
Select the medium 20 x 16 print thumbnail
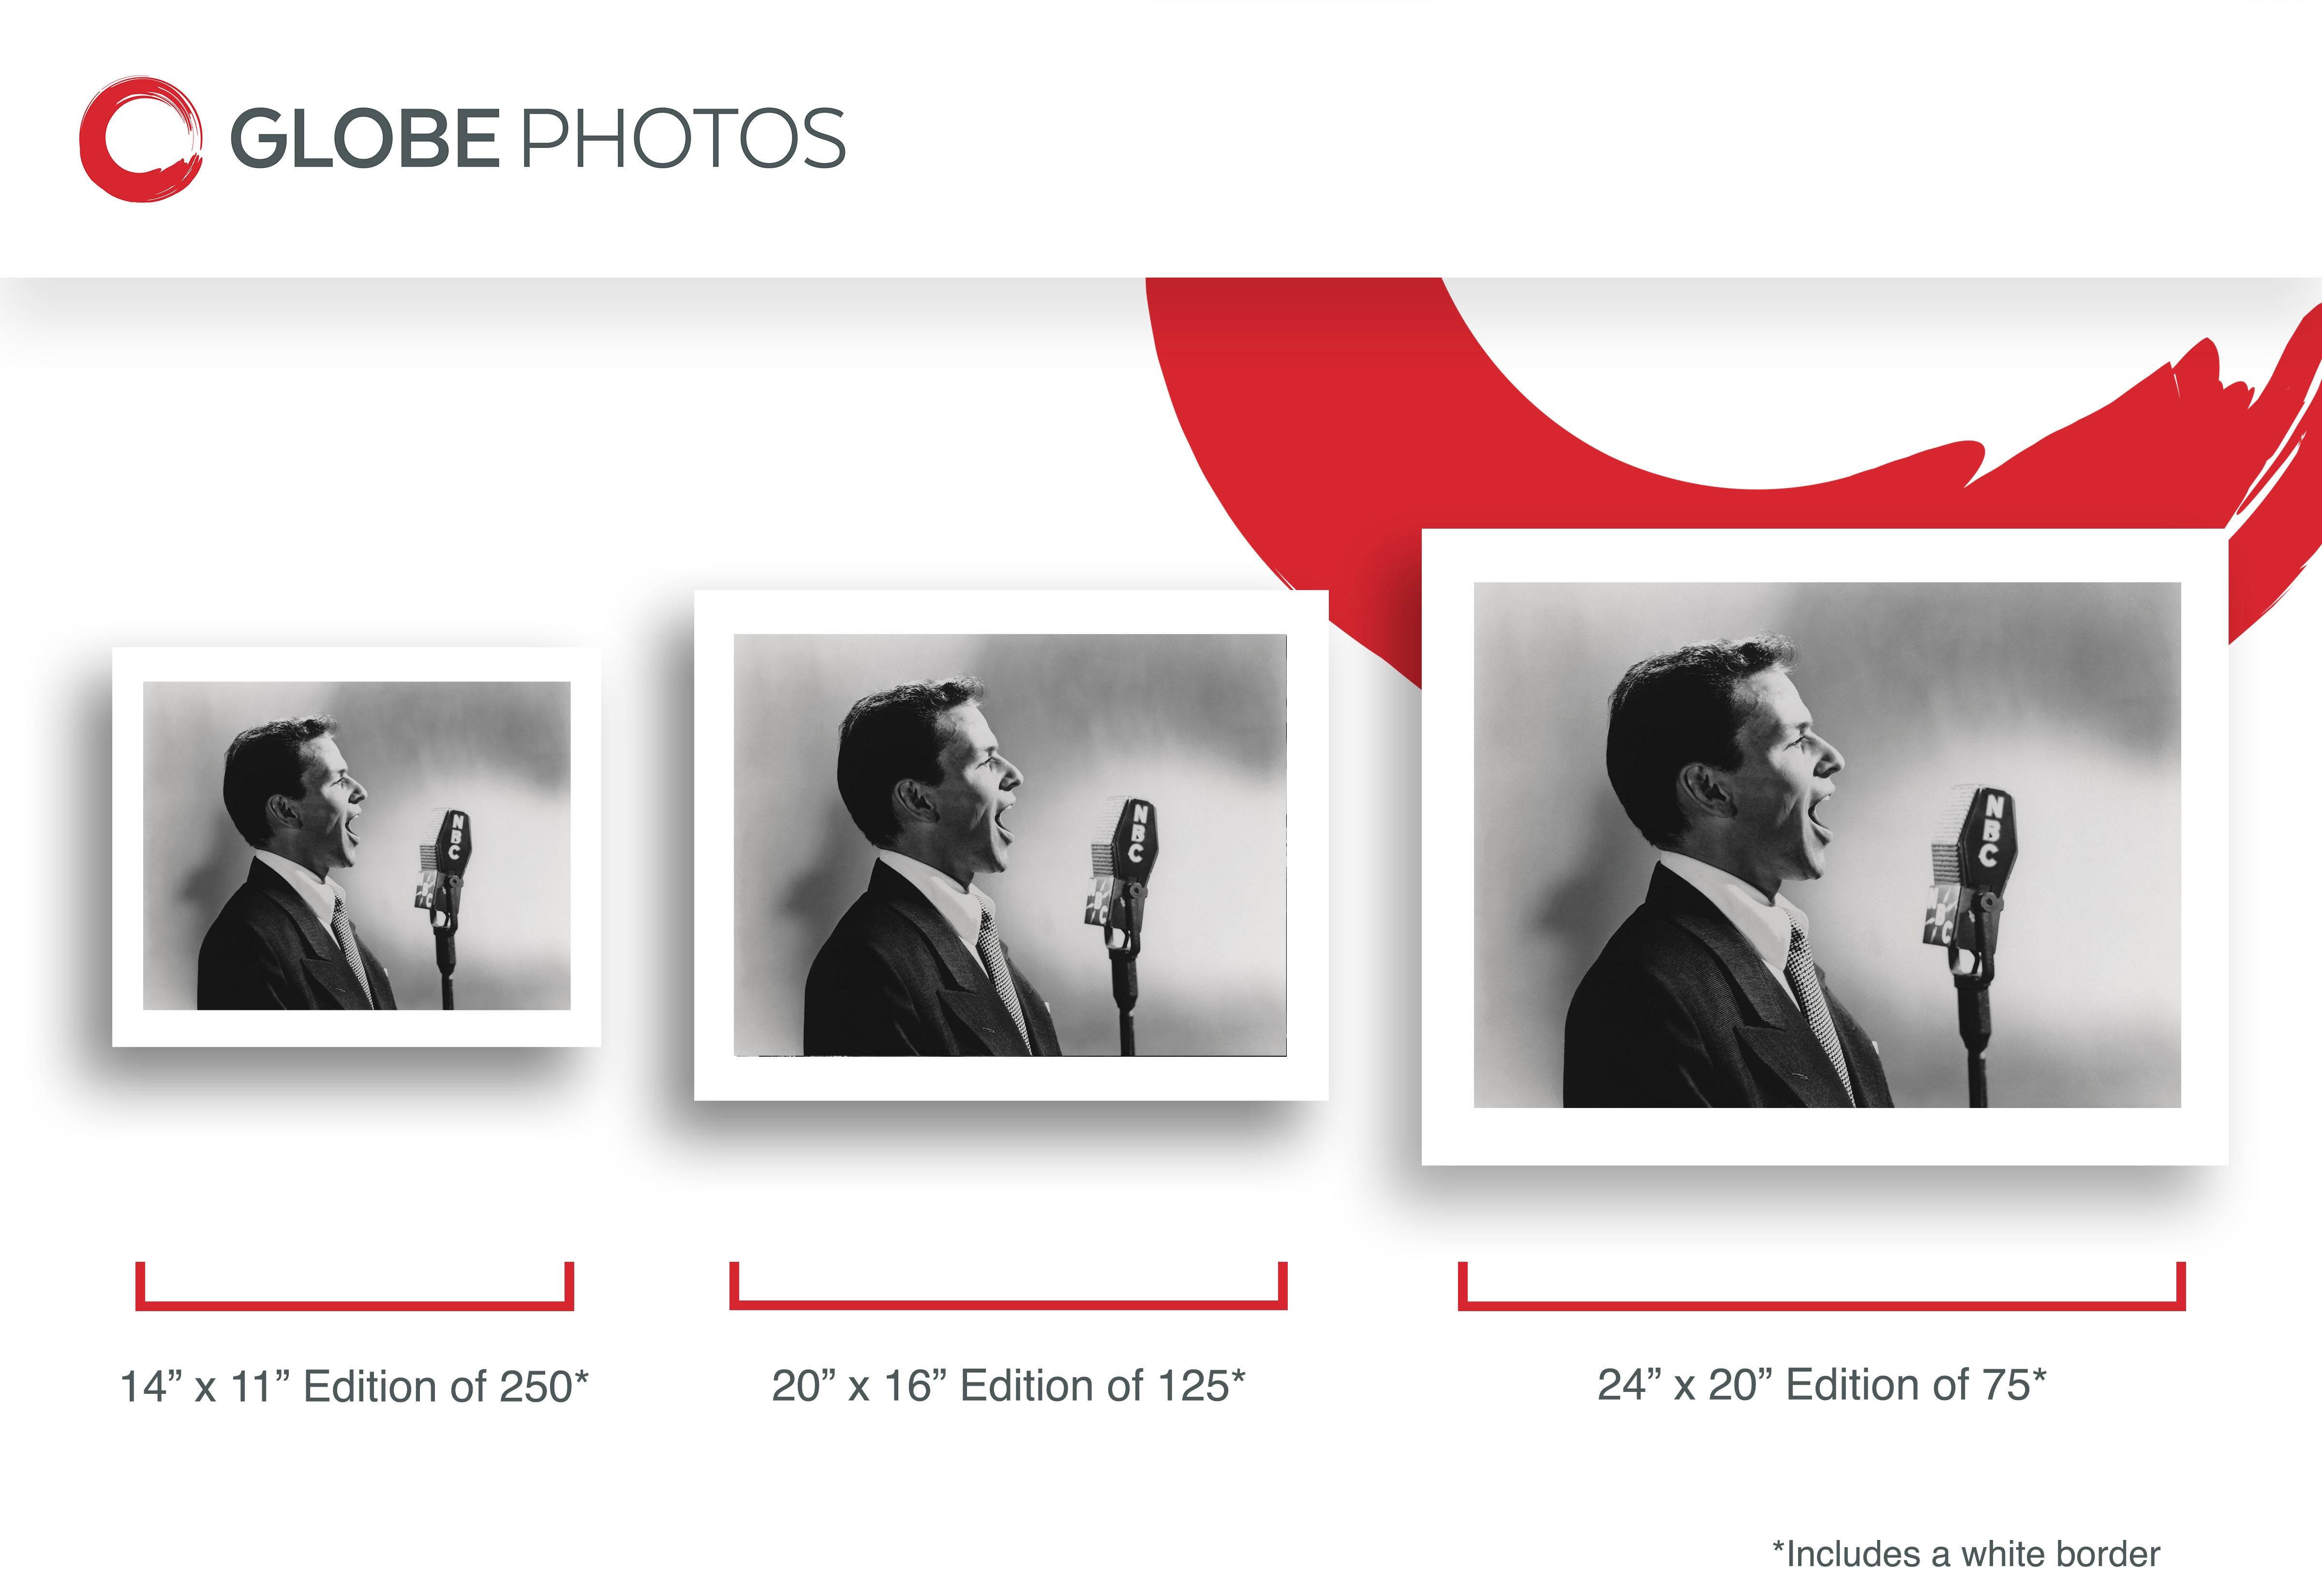tap(1011, 845)
